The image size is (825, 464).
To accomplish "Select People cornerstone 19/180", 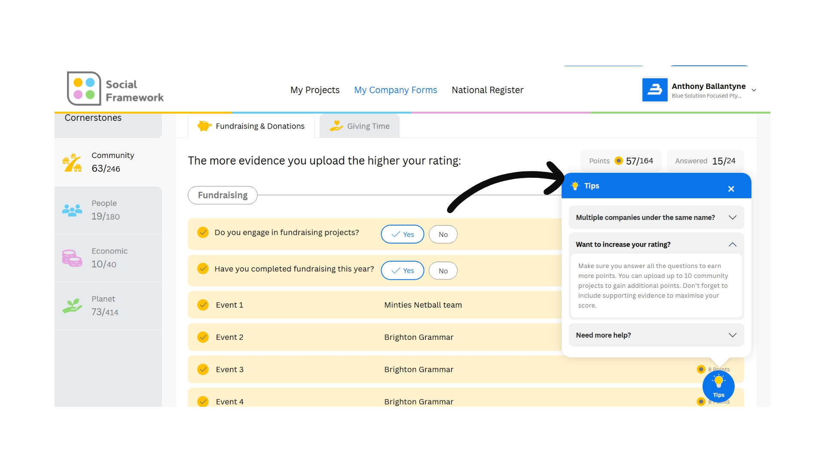I will click(108, 210).
